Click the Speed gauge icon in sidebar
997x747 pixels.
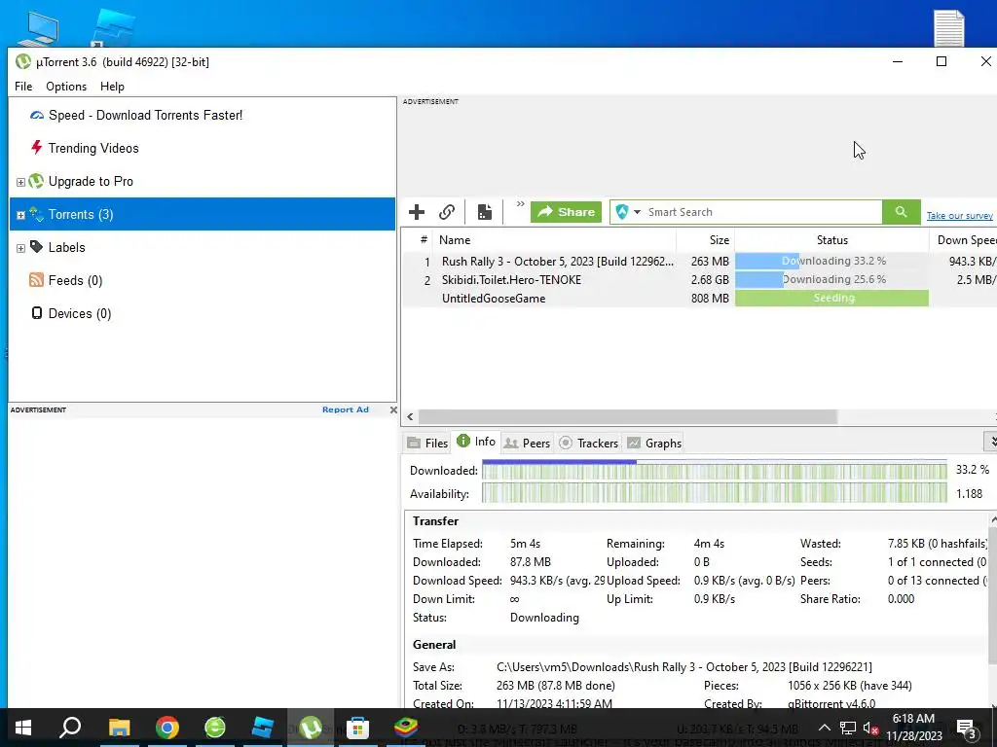point(37,115)
